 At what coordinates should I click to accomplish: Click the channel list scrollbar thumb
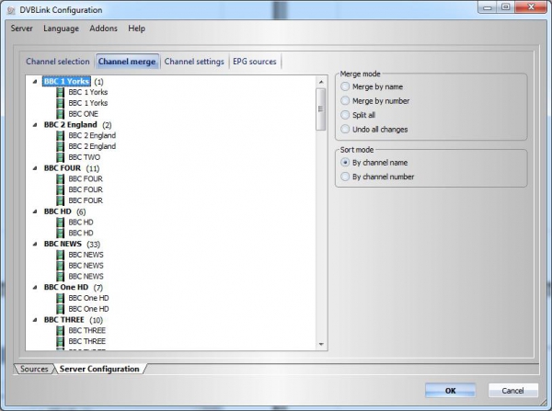click(x=321, y=109)
